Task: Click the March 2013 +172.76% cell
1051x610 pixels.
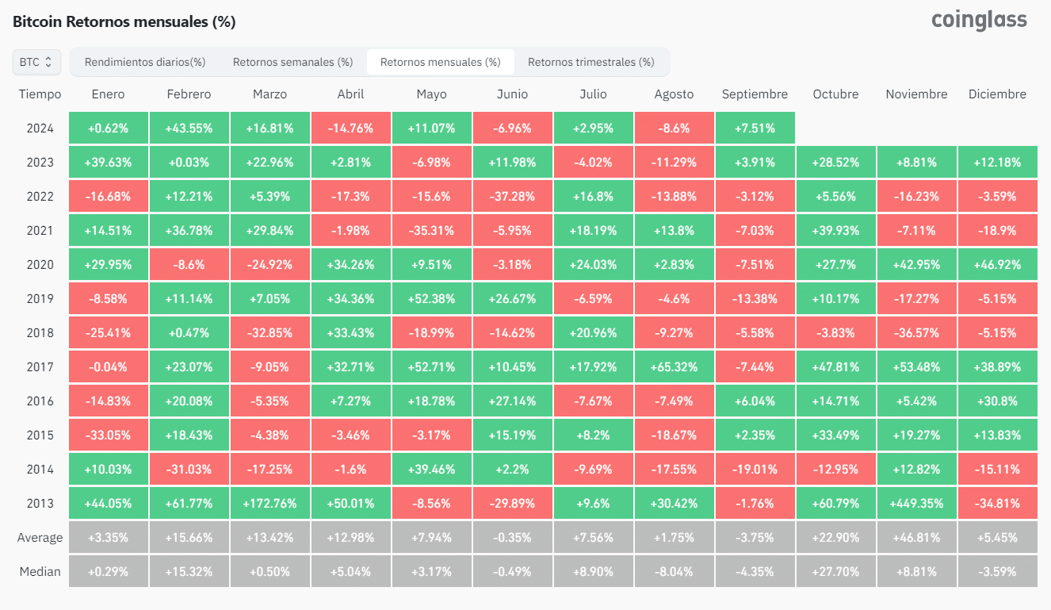Action: [x=269, y=502]
